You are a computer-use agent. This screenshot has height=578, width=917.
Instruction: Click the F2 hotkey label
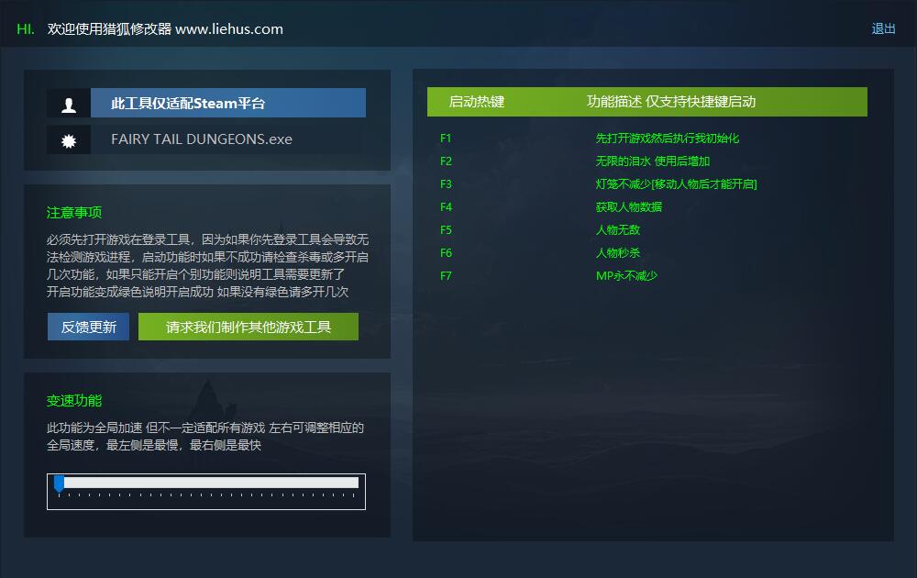coord(446,161)
